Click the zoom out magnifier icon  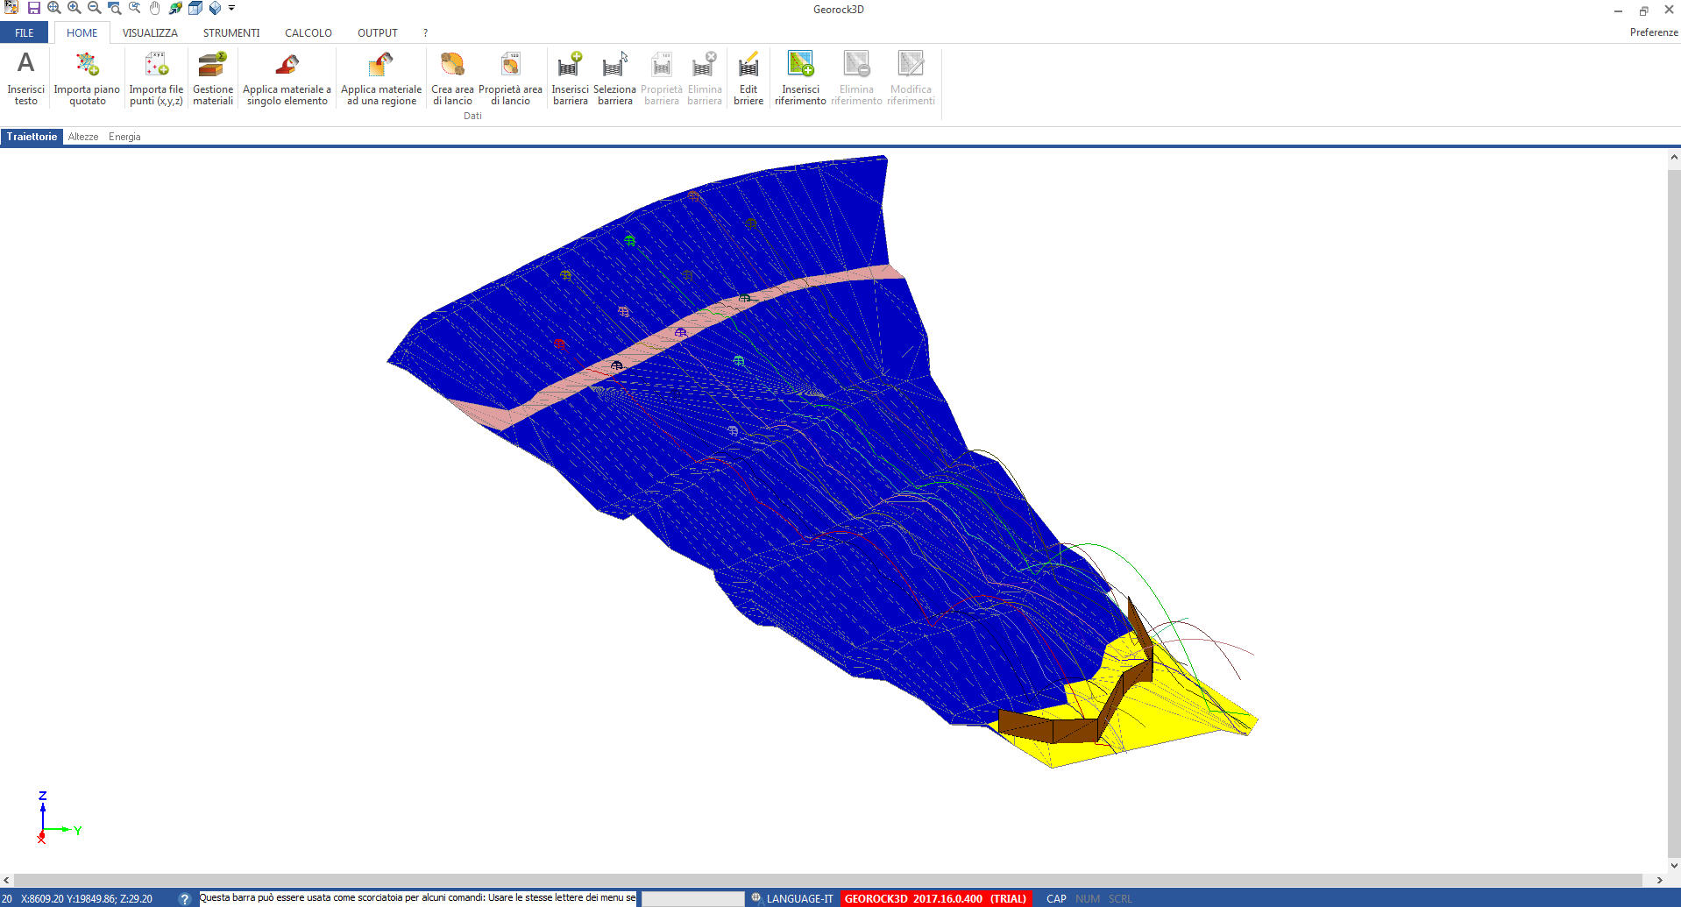click(x=95, y=9)
